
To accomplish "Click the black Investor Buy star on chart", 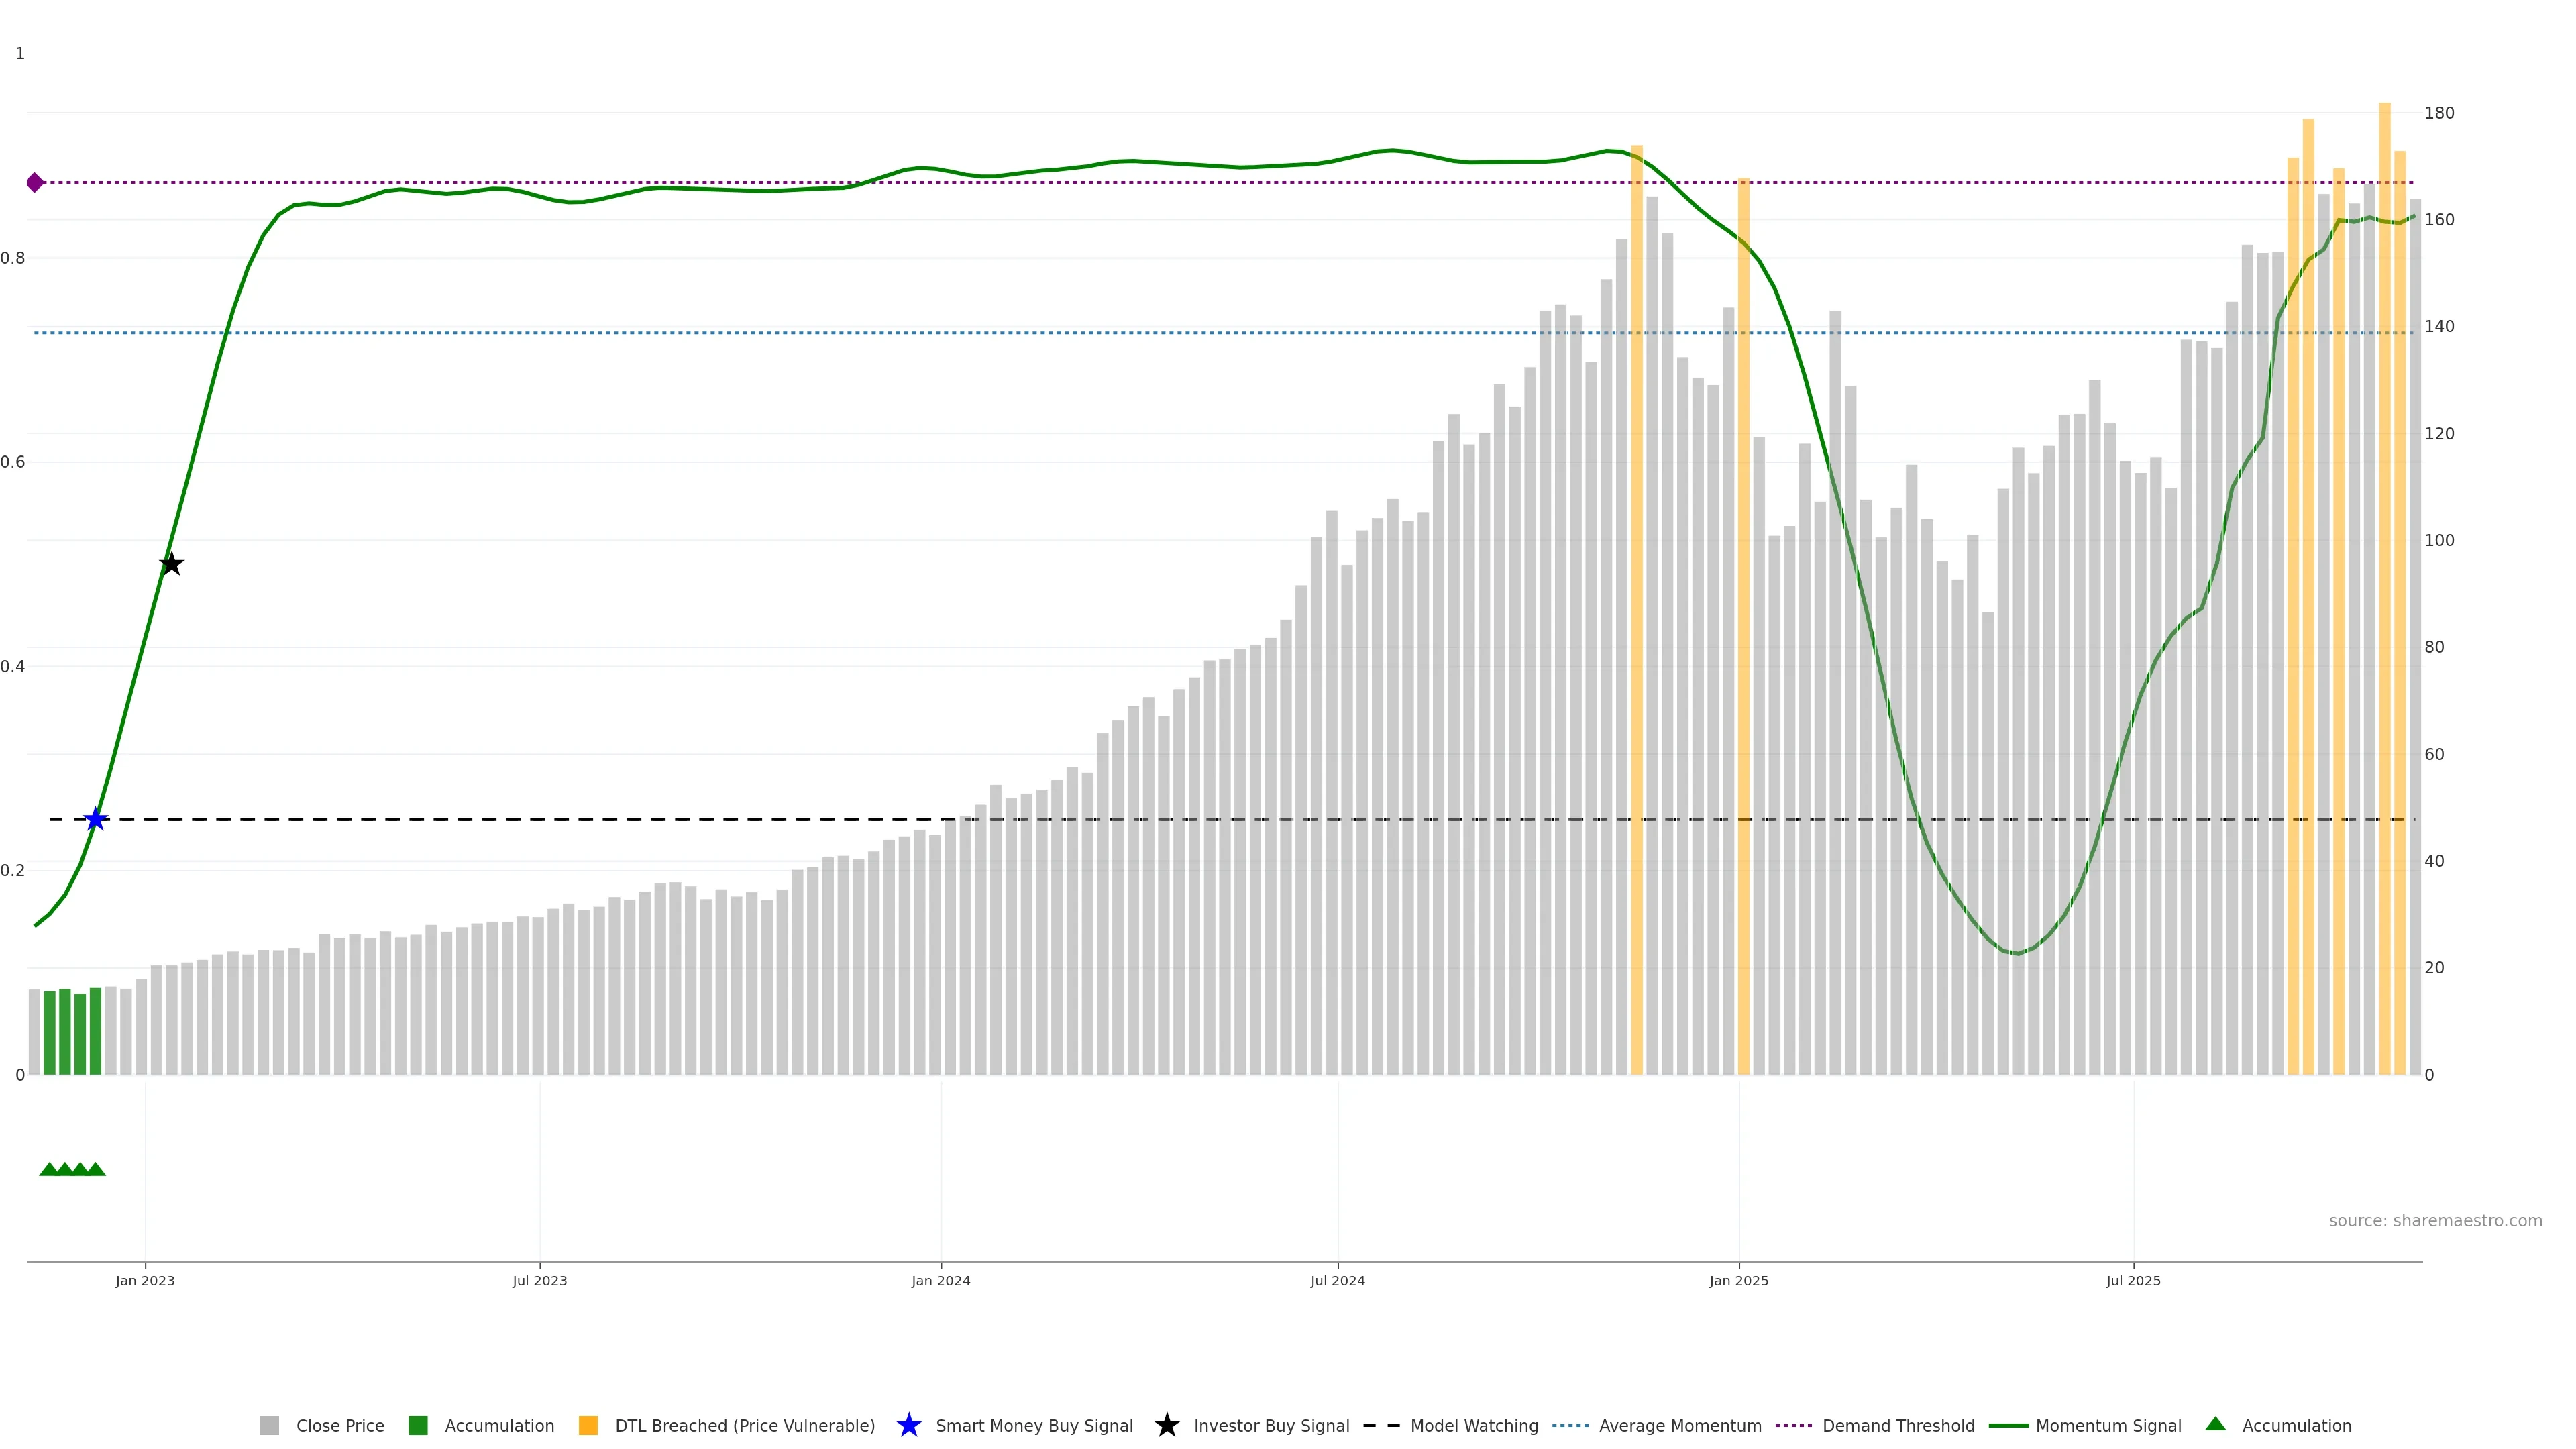I will point(171,564).
